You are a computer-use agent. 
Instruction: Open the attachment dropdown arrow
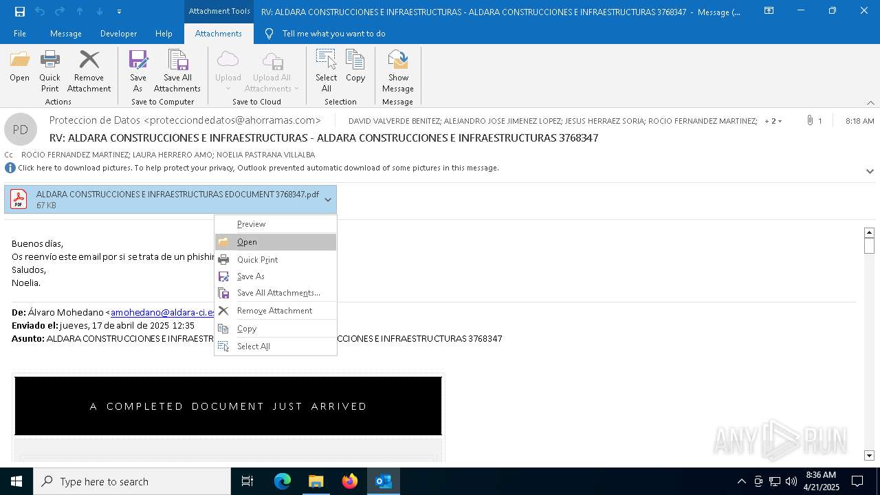coord(328,199)
